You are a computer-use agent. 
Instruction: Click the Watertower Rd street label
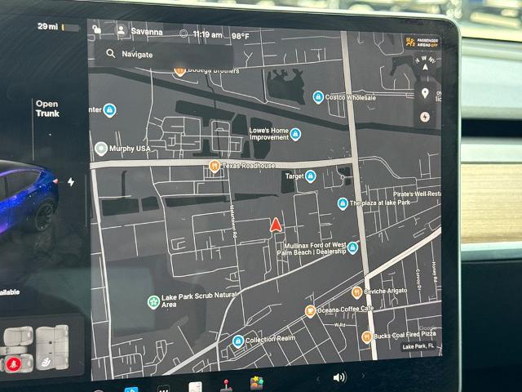click(233, 220)
